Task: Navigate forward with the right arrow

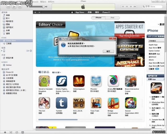Action: [x=39, y=12]
